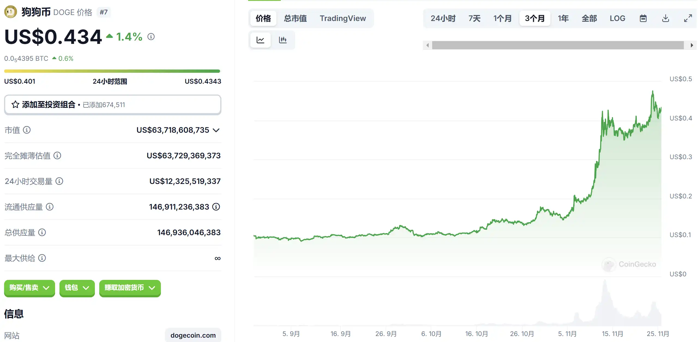Click info icon next to 市值

(27, 130)
